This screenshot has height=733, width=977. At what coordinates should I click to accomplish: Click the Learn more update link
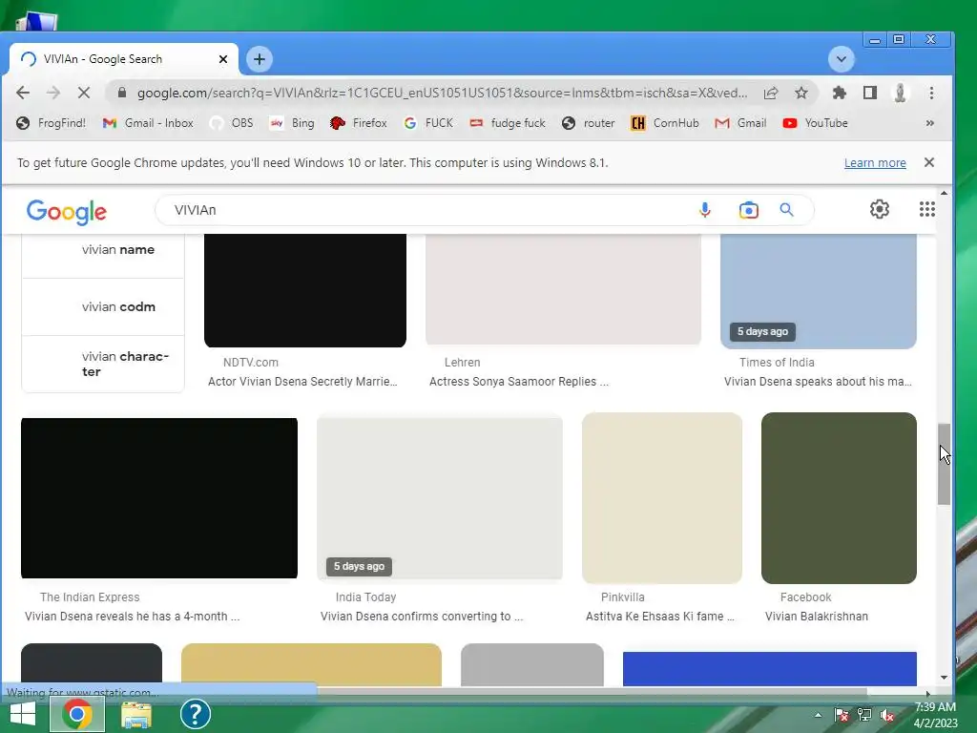(875, 162)
